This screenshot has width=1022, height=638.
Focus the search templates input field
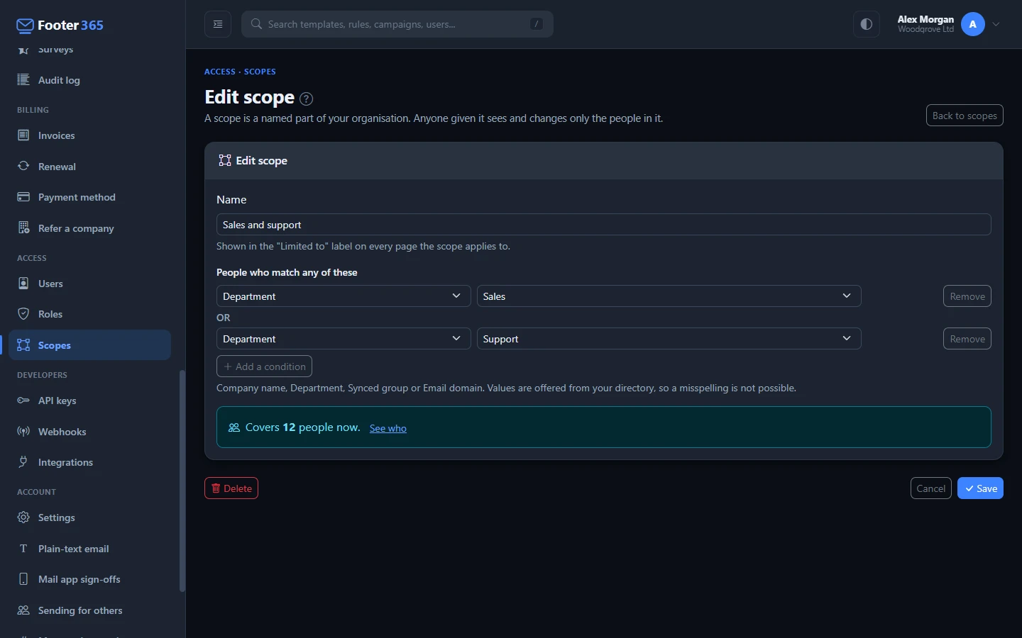pyautogui.click(x=397, y=24)
